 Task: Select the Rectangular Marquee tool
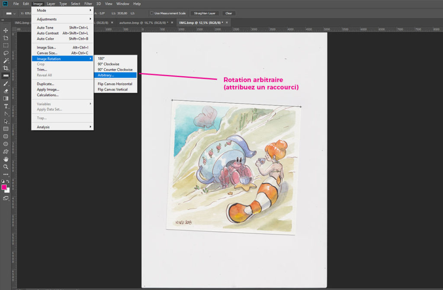tap(6, 45)
